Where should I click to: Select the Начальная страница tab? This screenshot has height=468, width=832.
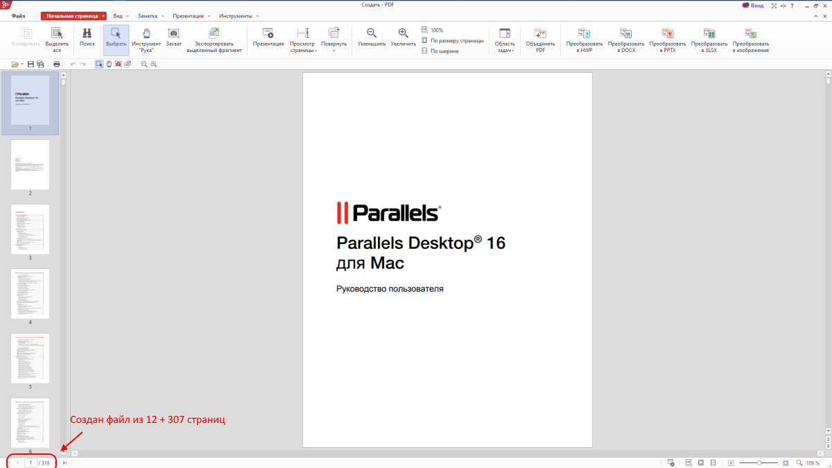tap(72, 15)
